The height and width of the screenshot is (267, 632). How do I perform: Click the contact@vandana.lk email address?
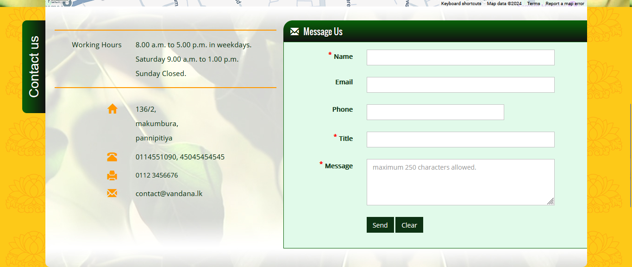169,194
